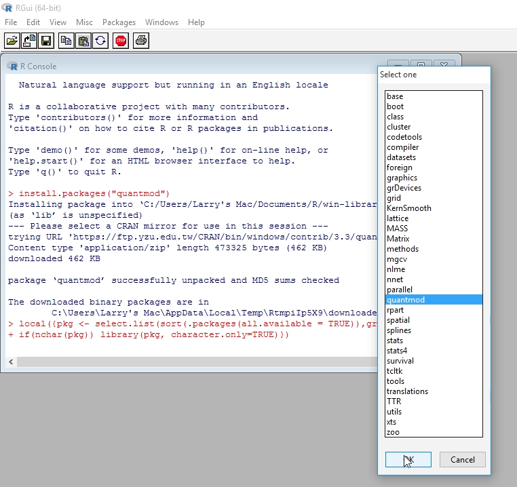Select 'utils' in the package list
Viewport: 517px width, 487px height.
[434, 412]
